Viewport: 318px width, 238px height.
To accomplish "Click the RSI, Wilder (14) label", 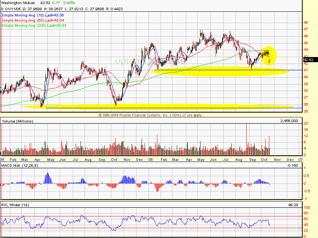I will tap(15, 205).
